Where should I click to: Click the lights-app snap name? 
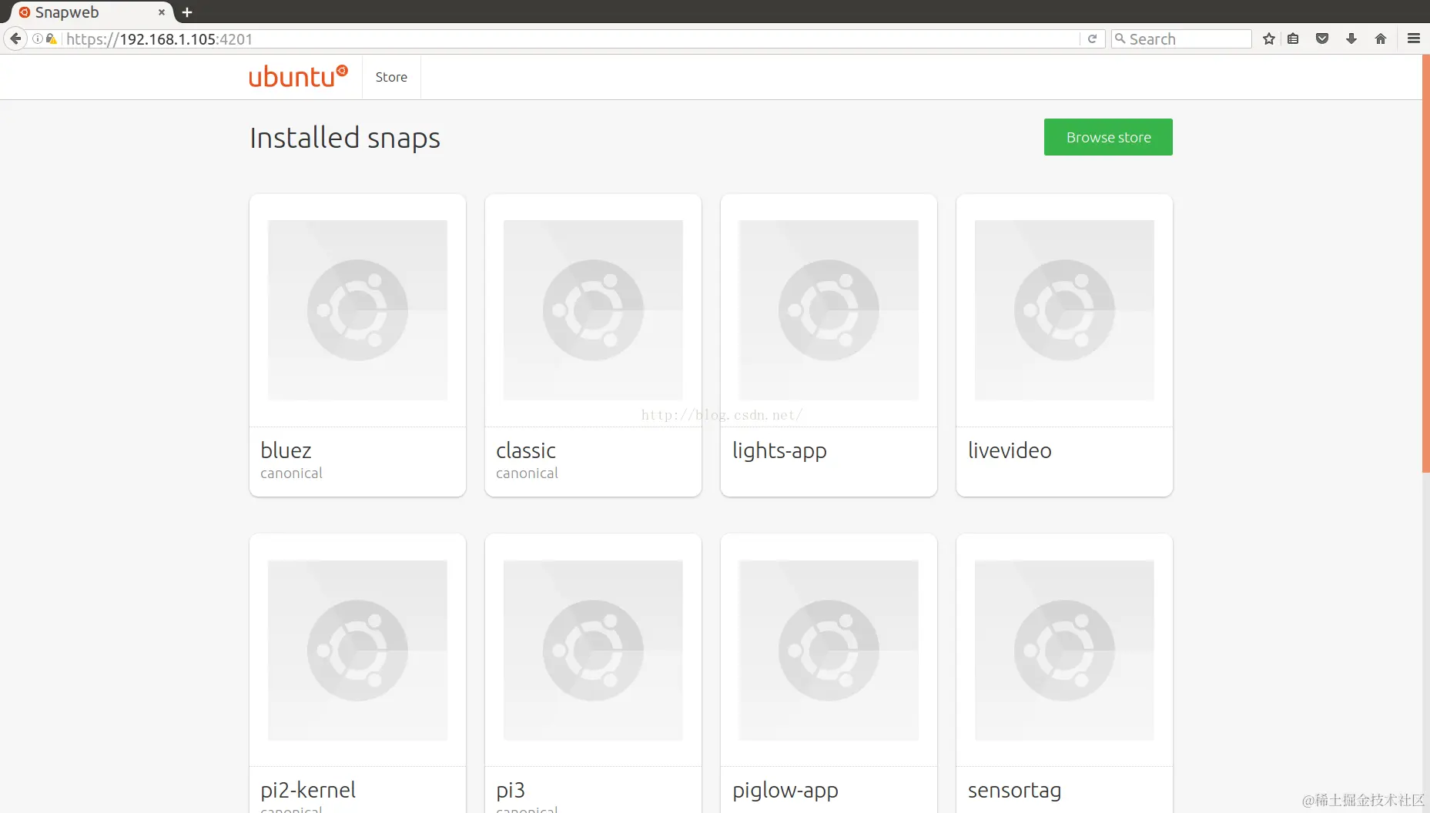[x=779, y=451]
